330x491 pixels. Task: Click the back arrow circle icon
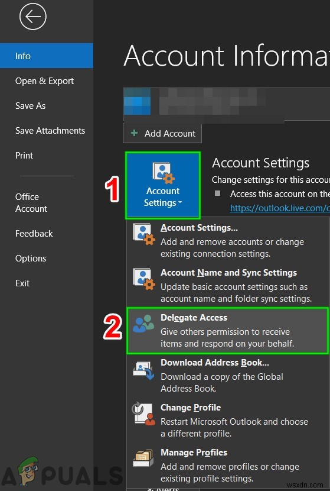click(x=33, y=17)
